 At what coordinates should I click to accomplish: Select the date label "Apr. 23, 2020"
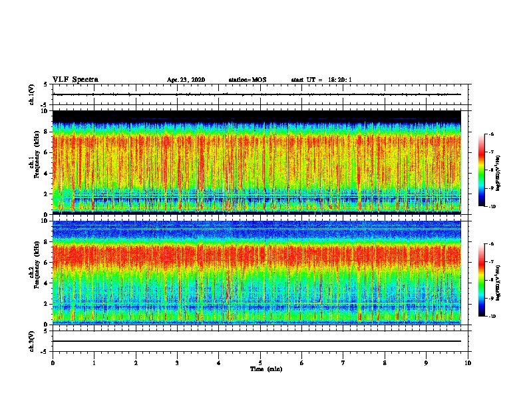click(186, 80)
